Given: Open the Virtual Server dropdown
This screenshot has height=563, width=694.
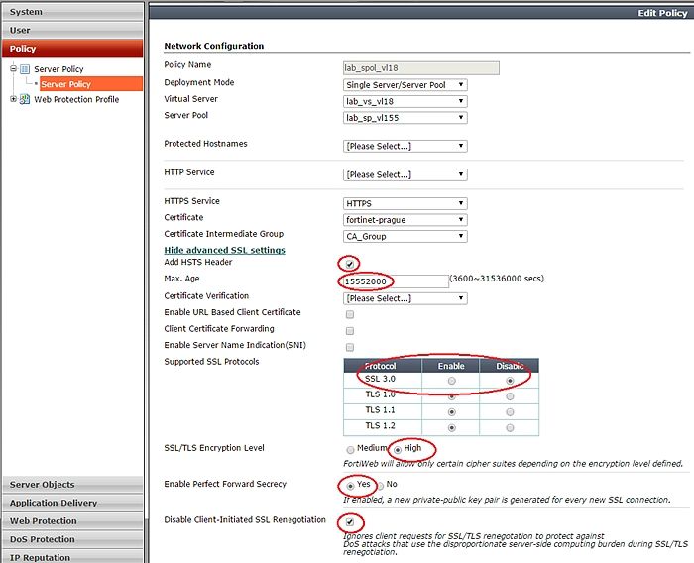Looking at the screenshot, I should [x=405, y=101].
